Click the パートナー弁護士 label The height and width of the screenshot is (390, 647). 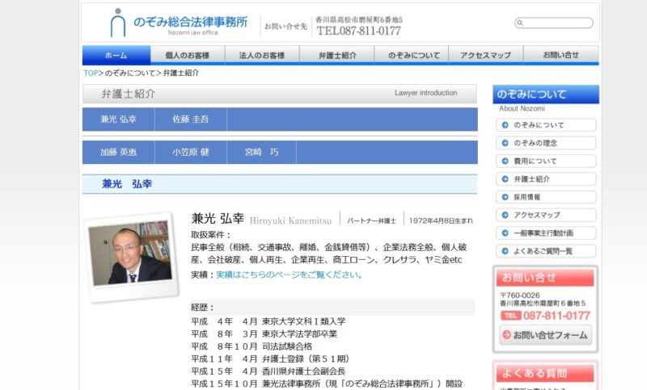pyautogui.click(x=371, y=221)
